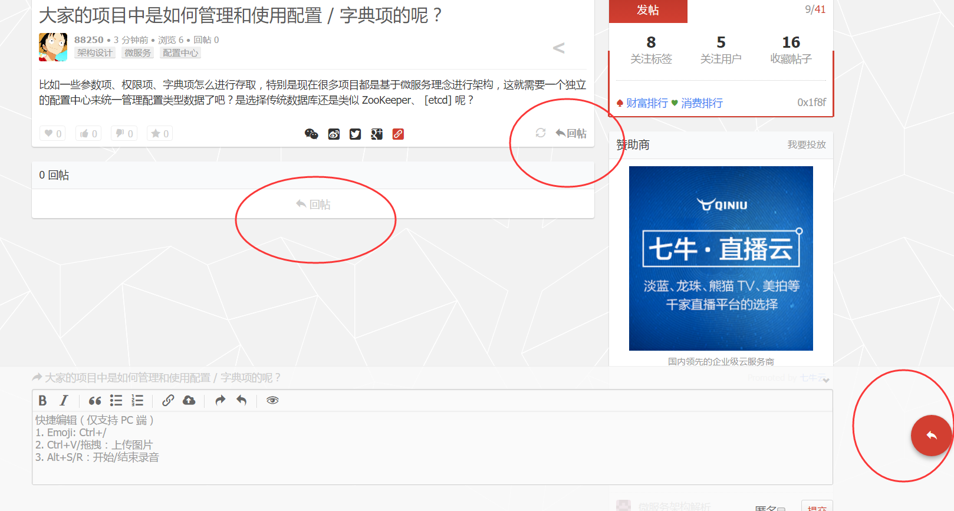This screenshot has width=954, height=511.
Task: Upload a file with the cloud icon
Action: (x=189, y=401)
